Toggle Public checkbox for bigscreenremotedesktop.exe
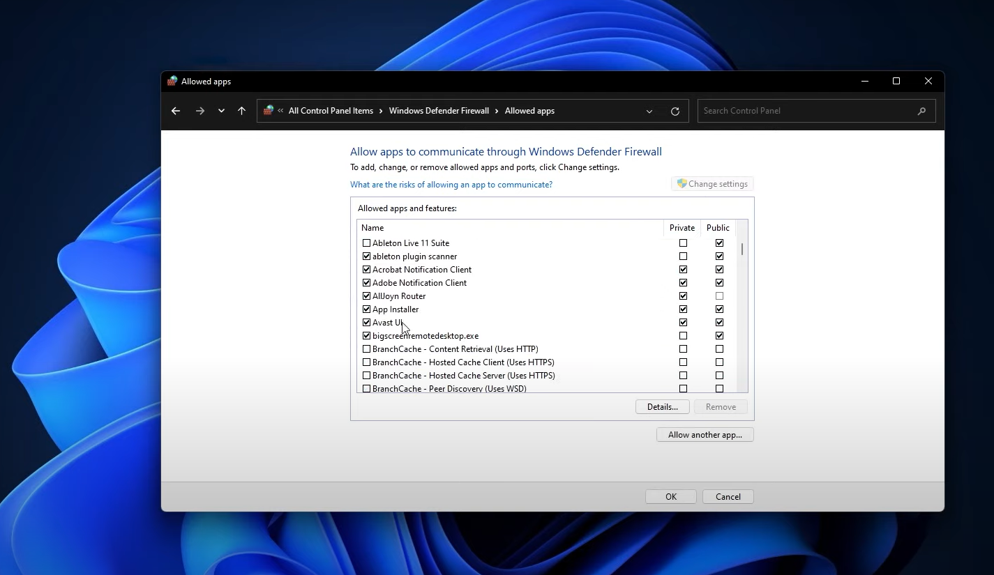Screen dimensions: 994x575 click(719, 336)
